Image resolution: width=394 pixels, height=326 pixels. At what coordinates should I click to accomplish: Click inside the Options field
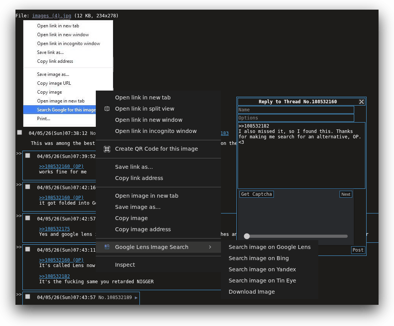point(296,118)
